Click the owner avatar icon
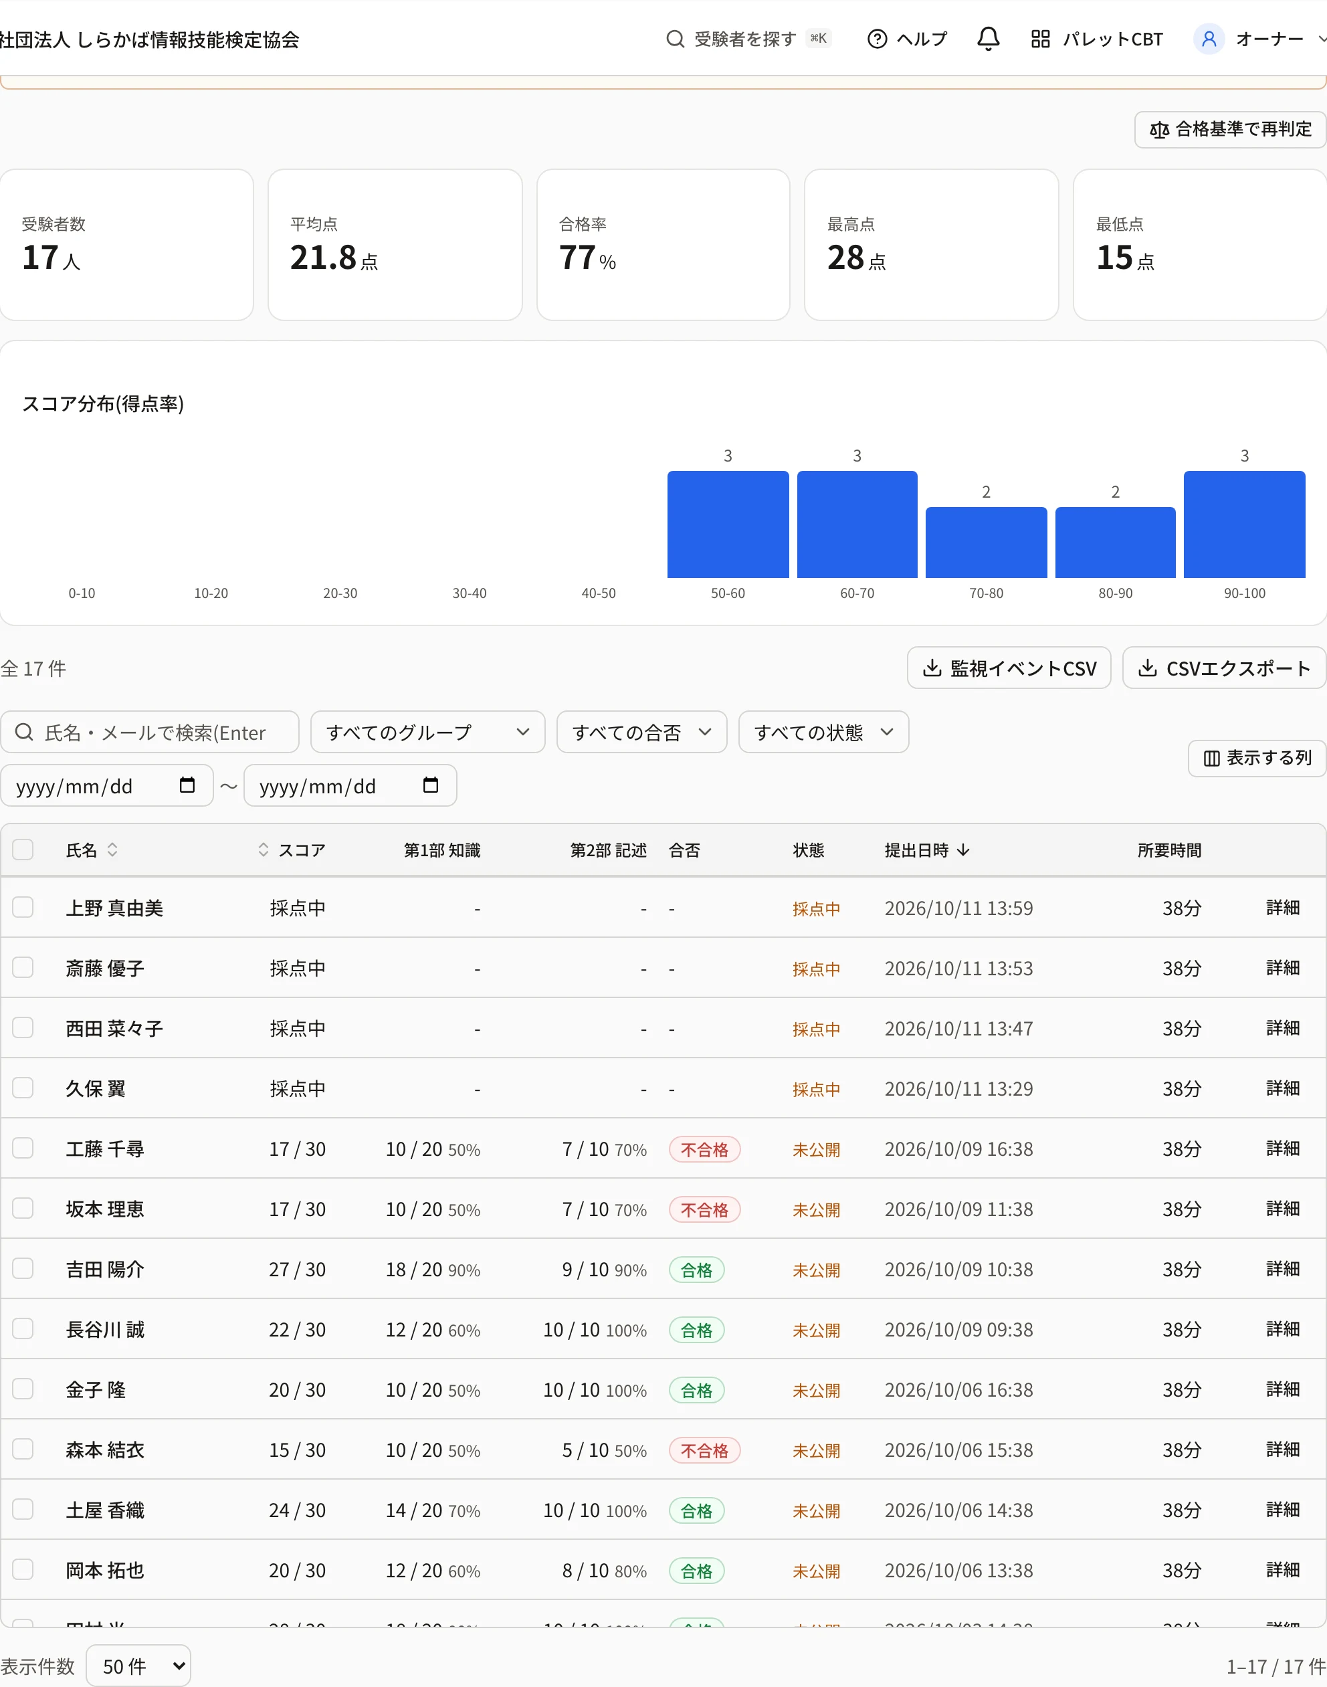 coord(1208,39)
